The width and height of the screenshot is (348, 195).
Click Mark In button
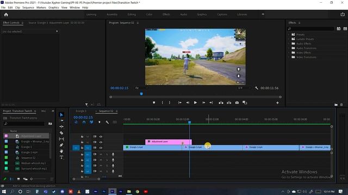163,102
